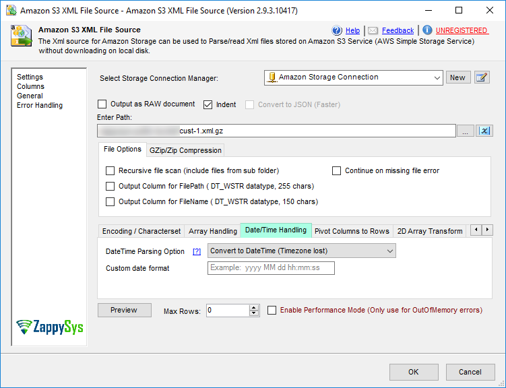
Task: Open the 2D Array Transform tab
Action: (x=429, y=231)
